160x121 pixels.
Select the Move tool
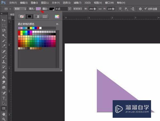(x=4, y=20)
